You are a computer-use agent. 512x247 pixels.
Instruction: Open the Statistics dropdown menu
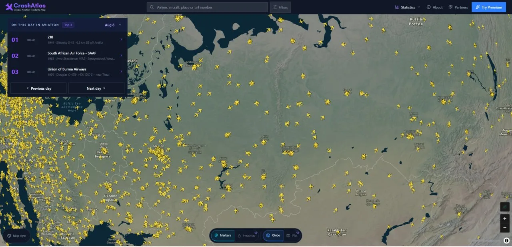(x=407, y=7)
